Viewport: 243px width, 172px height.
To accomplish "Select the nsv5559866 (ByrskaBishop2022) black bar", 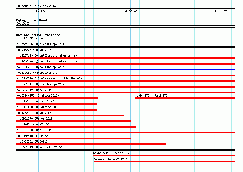I will click(126, 47).
